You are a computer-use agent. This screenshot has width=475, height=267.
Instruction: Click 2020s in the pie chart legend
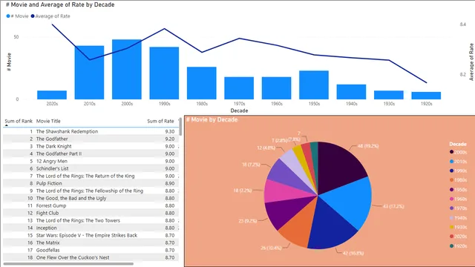pos(459,237)
